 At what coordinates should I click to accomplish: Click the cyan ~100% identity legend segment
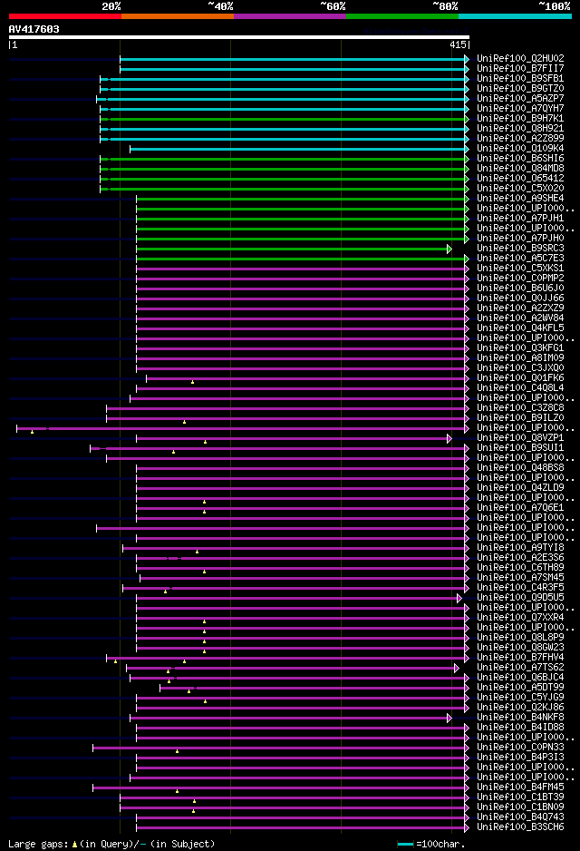[515, 16]
